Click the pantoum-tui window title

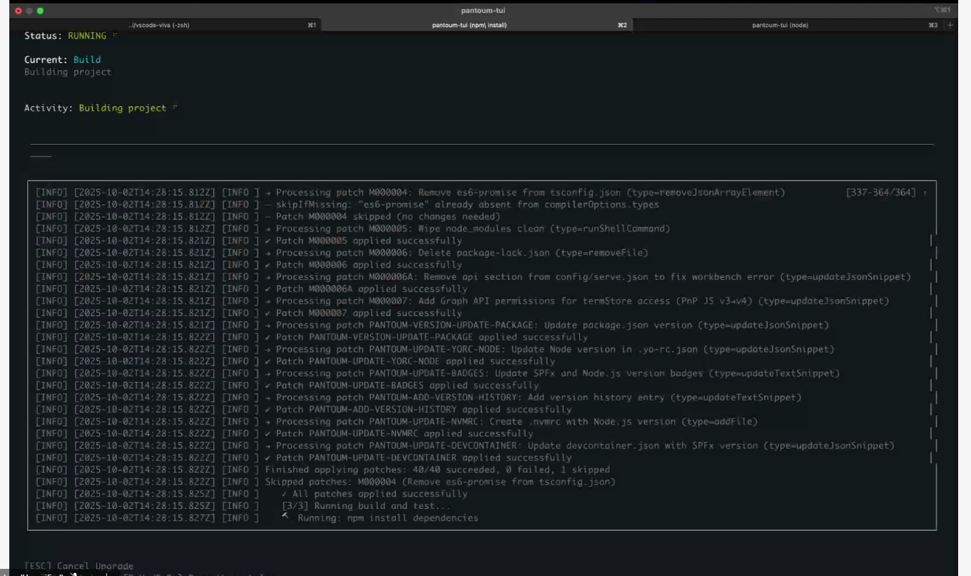483,11
